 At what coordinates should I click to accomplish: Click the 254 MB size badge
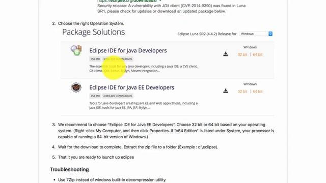(95, 96)
